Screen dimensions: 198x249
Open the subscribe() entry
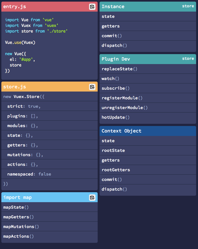[x=148, y=88]
